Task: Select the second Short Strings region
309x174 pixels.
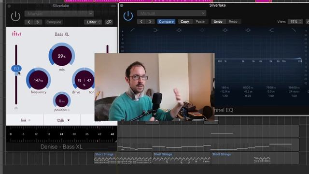Action: coord(182,158)
